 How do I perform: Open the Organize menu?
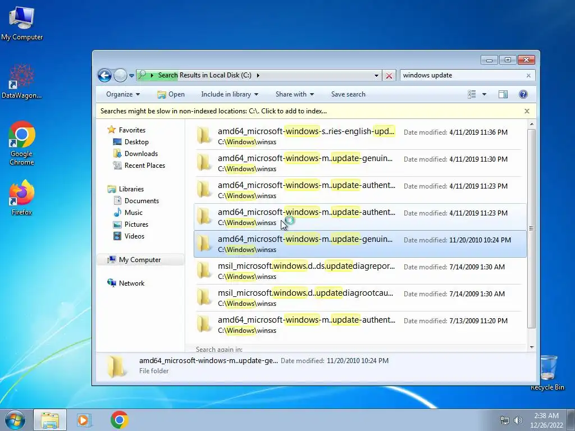coord(123,94)
